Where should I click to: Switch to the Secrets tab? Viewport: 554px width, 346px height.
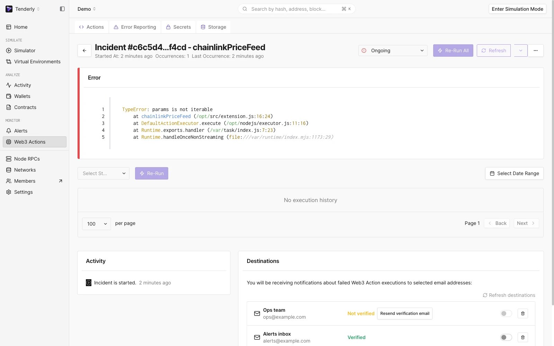point(178,27)
